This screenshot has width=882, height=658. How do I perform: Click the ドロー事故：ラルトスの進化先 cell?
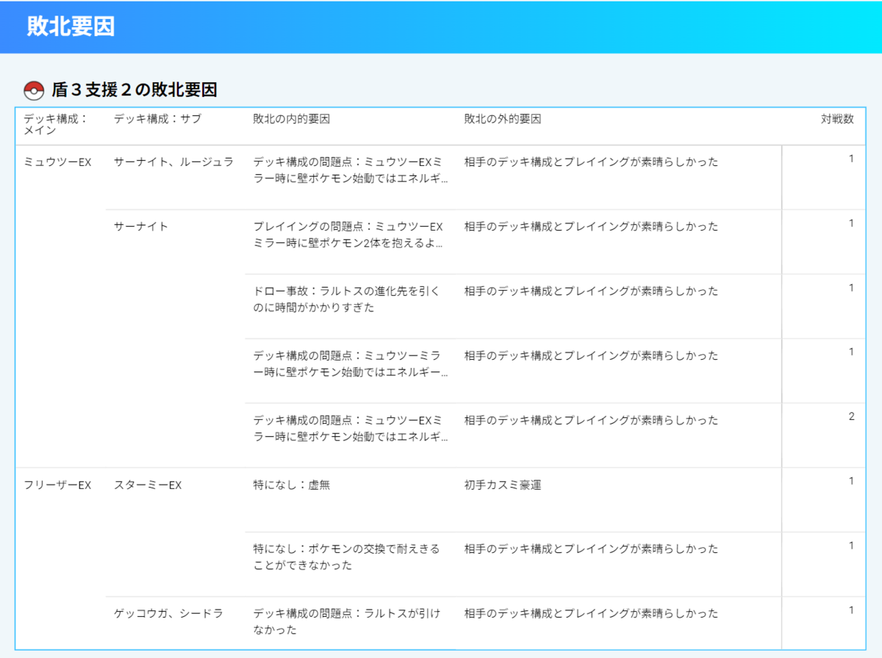tap(346, 300)
